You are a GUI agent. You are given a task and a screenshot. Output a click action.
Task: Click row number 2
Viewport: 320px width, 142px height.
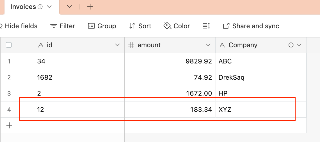coord(9,77)
